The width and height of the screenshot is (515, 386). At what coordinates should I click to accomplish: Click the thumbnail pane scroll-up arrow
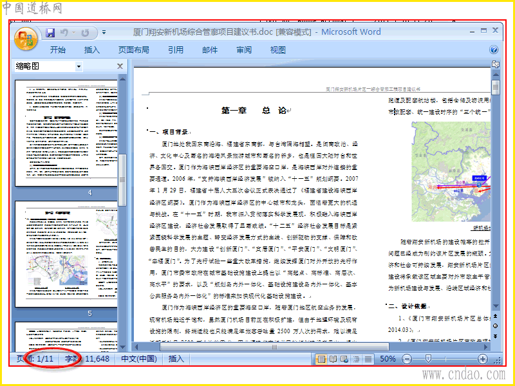(x=122, y=79)
